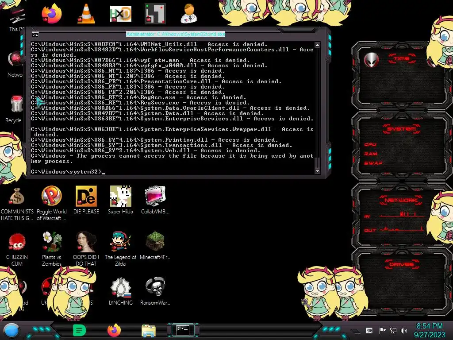
Task: Launch the CHUZZIN CUM red fuzzball icon
Action: click(17, 249)
